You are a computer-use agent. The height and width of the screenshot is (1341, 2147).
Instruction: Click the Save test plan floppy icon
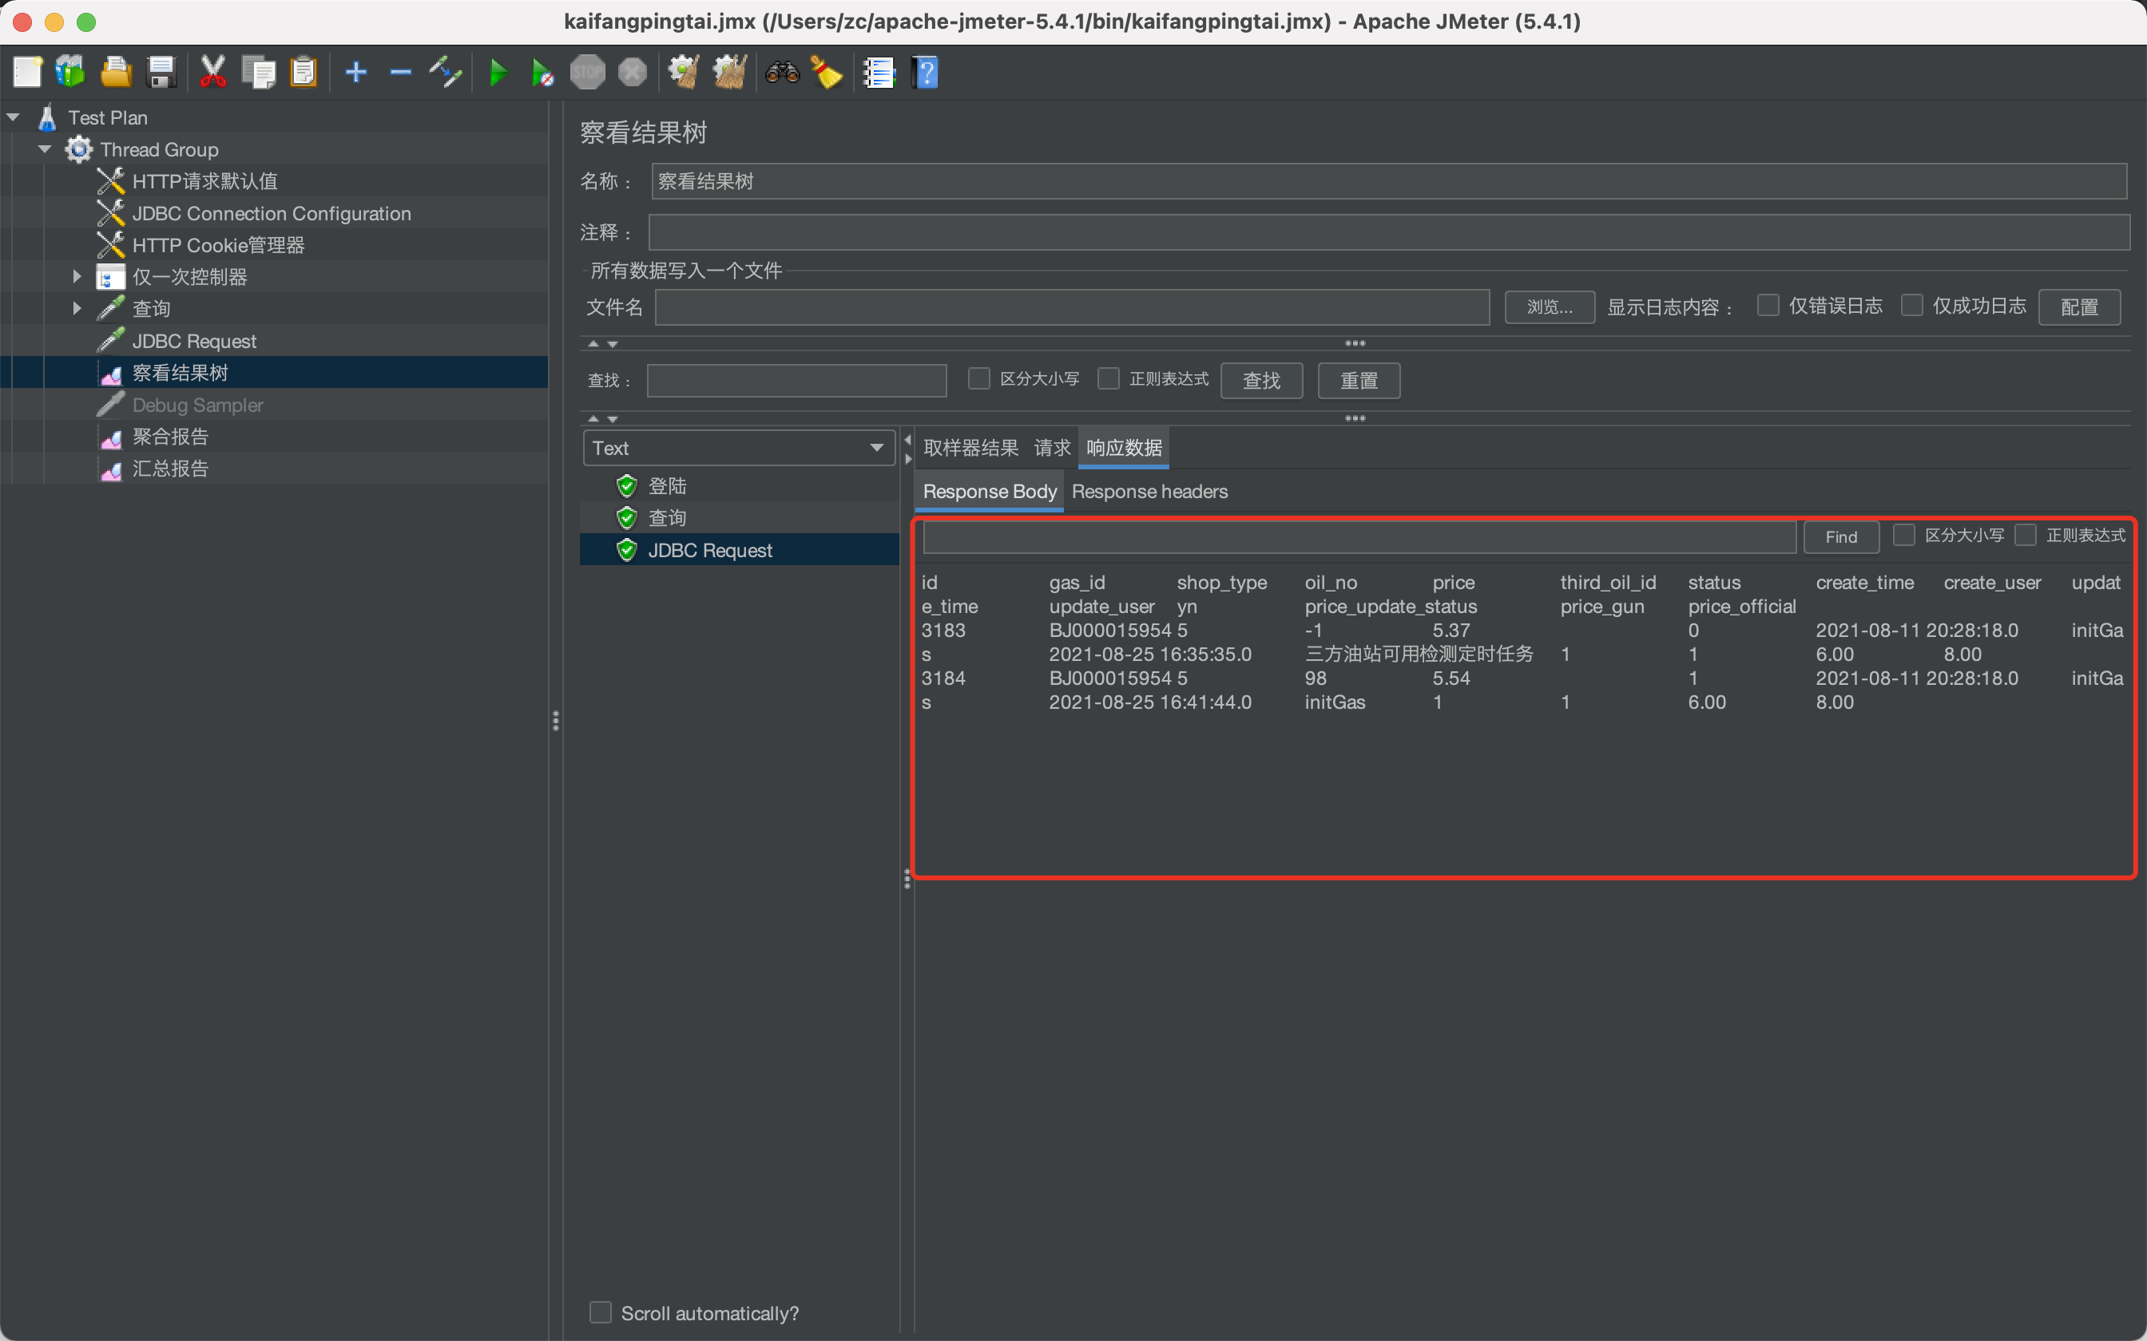[x=161, y=73]
